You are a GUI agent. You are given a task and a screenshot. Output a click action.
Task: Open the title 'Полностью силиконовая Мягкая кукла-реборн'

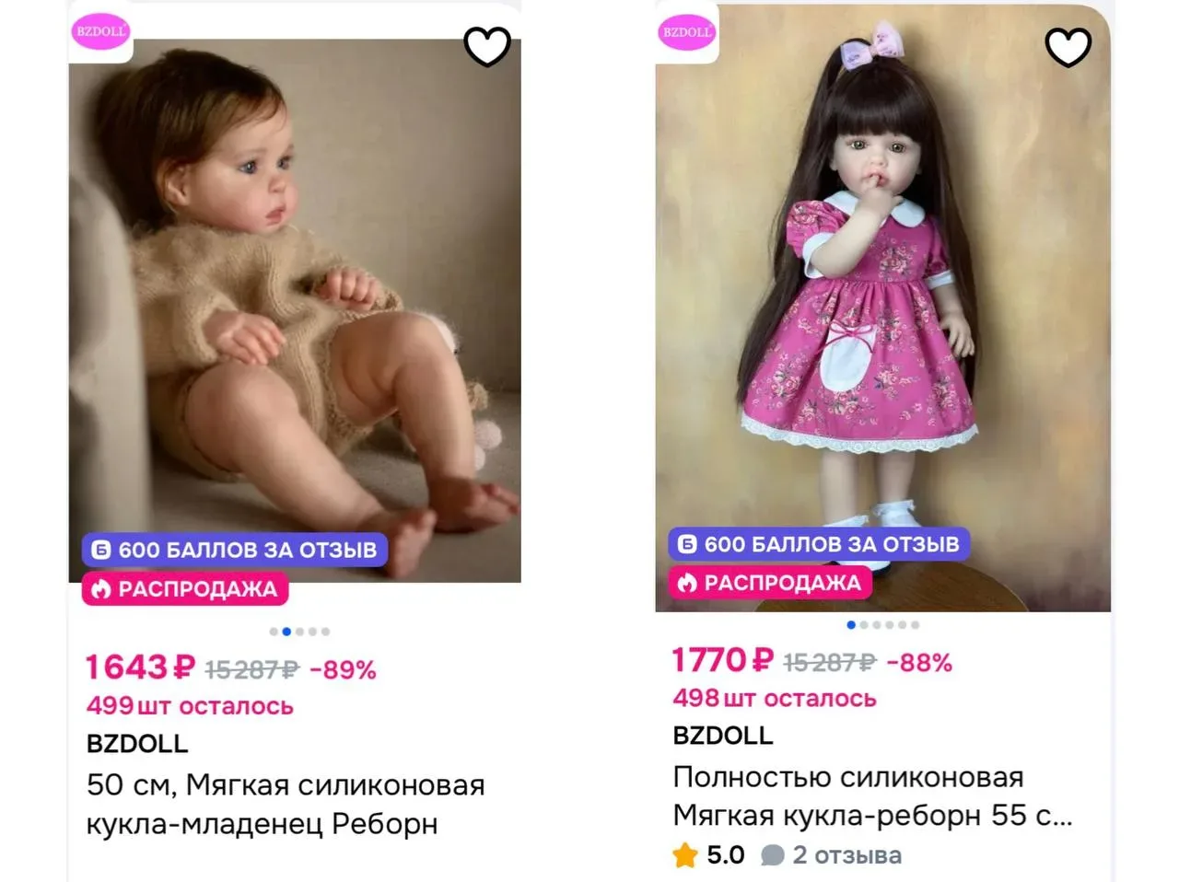pos(872,796)
